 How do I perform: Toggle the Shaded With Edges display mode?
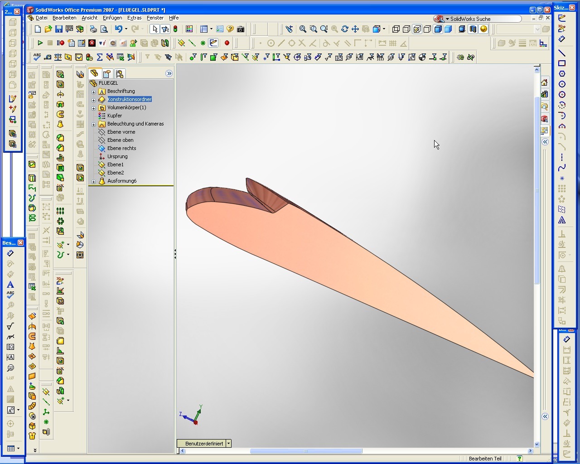[438, 29]
